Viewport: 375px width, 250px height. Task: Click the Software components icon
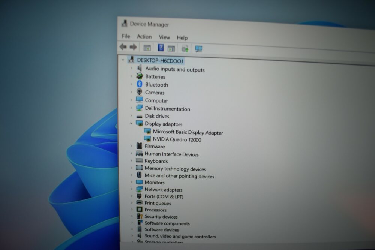[140, 223]
